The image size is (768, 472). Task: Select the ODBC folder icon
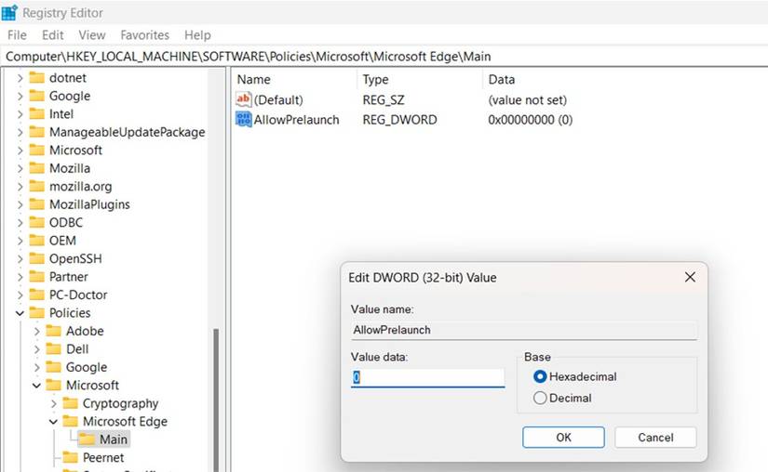(x=36, y=223)
